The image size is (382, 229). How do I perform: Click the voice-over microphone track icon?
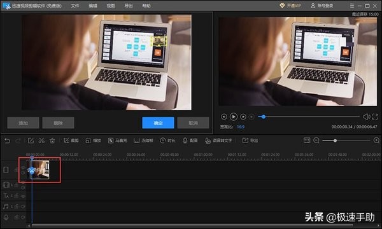coord(6,217)
